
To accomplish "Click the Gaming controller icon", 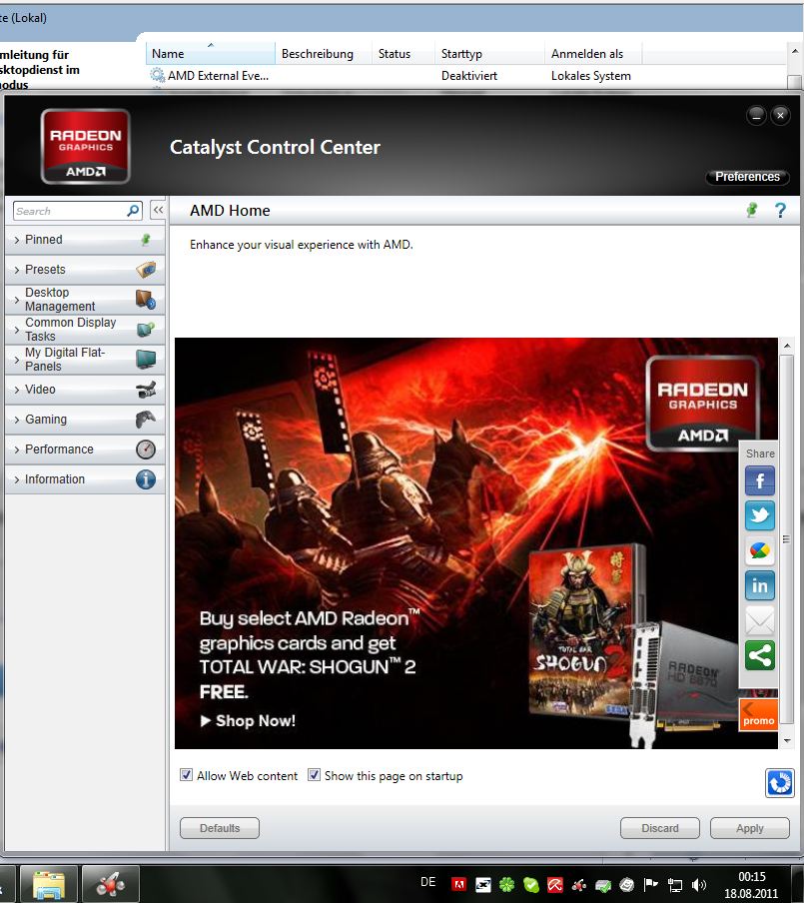I will 146,420.
